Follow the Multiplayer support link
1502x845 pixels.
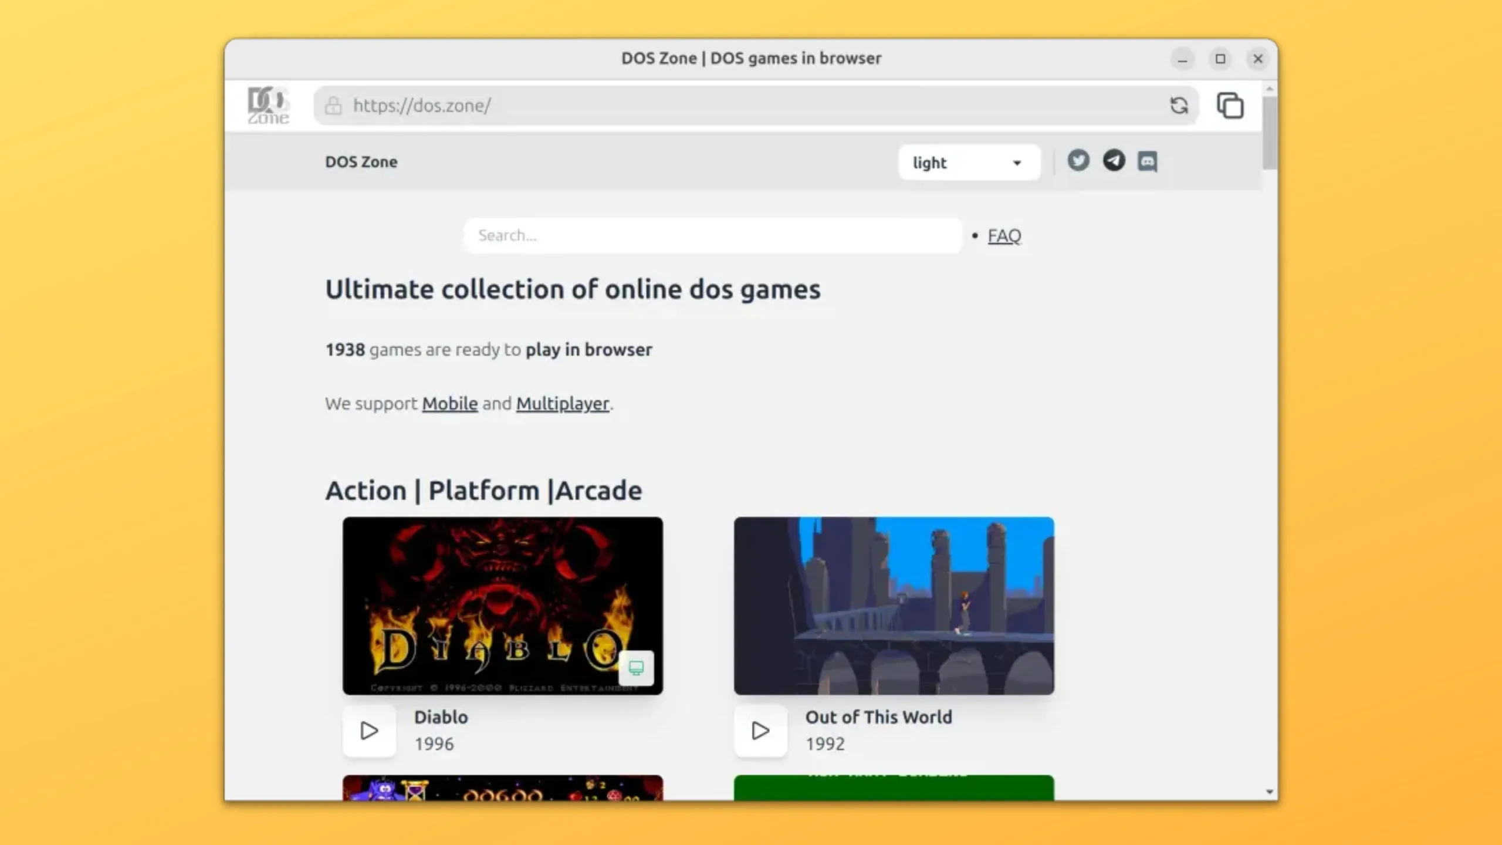coord(563,404)
